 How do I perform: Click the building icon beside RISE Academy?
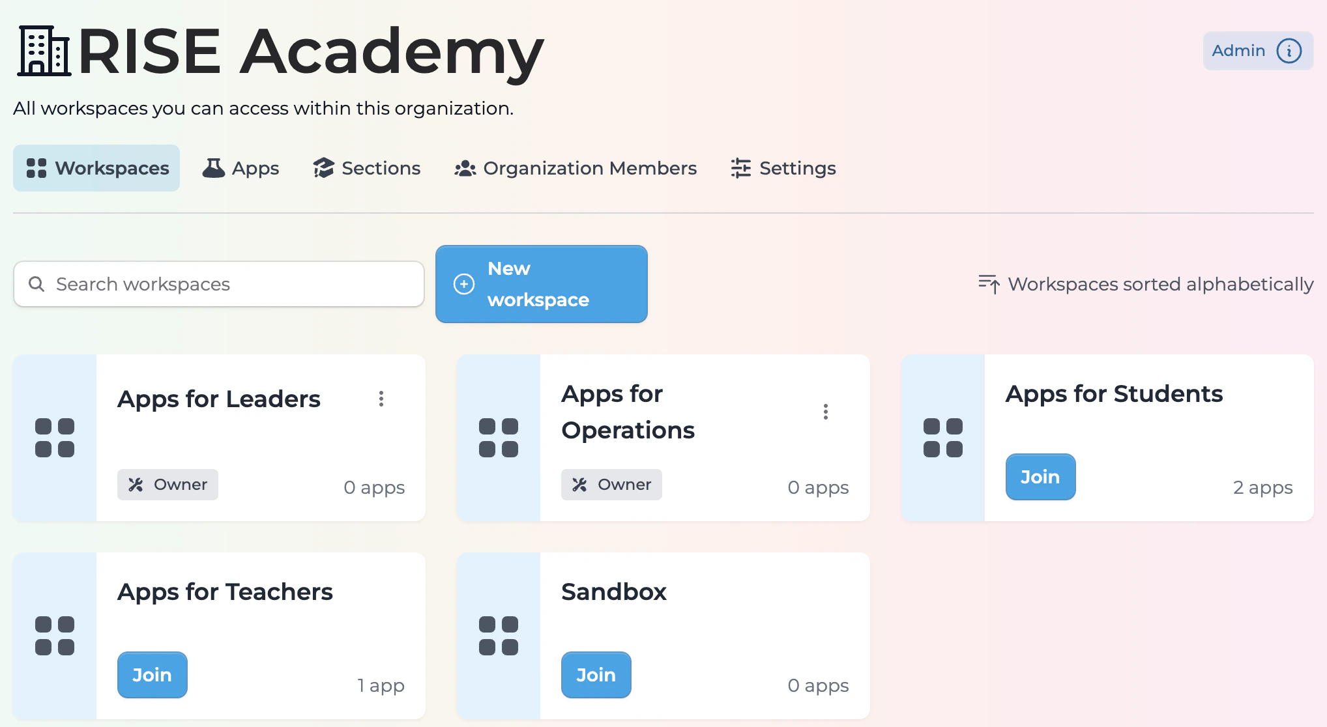tap(44, 51)
